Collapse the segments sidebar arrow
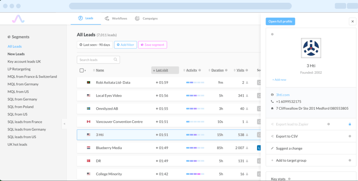 64,124
